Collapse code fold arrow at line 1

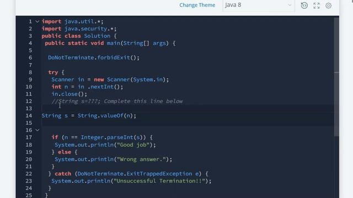pos(38,21)
